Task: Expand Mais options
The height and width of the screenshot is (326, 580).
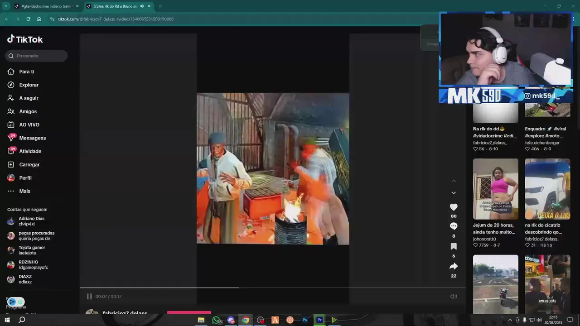Action: (x=19, y=191)
